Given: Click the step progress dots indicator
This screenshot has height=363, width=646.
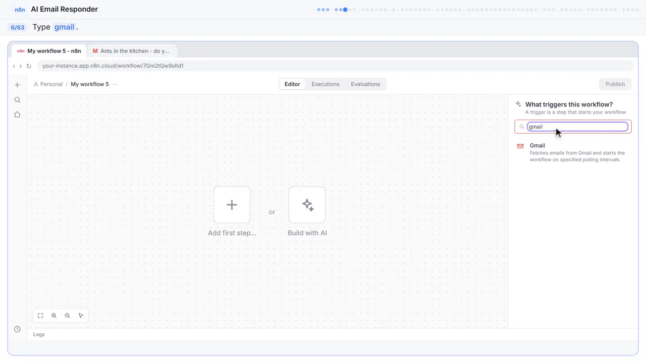Looking at the screenshot, I should point(478,10).
